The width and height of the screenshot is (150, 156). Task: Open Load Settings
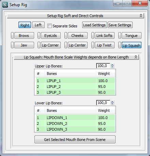(94, 25)
